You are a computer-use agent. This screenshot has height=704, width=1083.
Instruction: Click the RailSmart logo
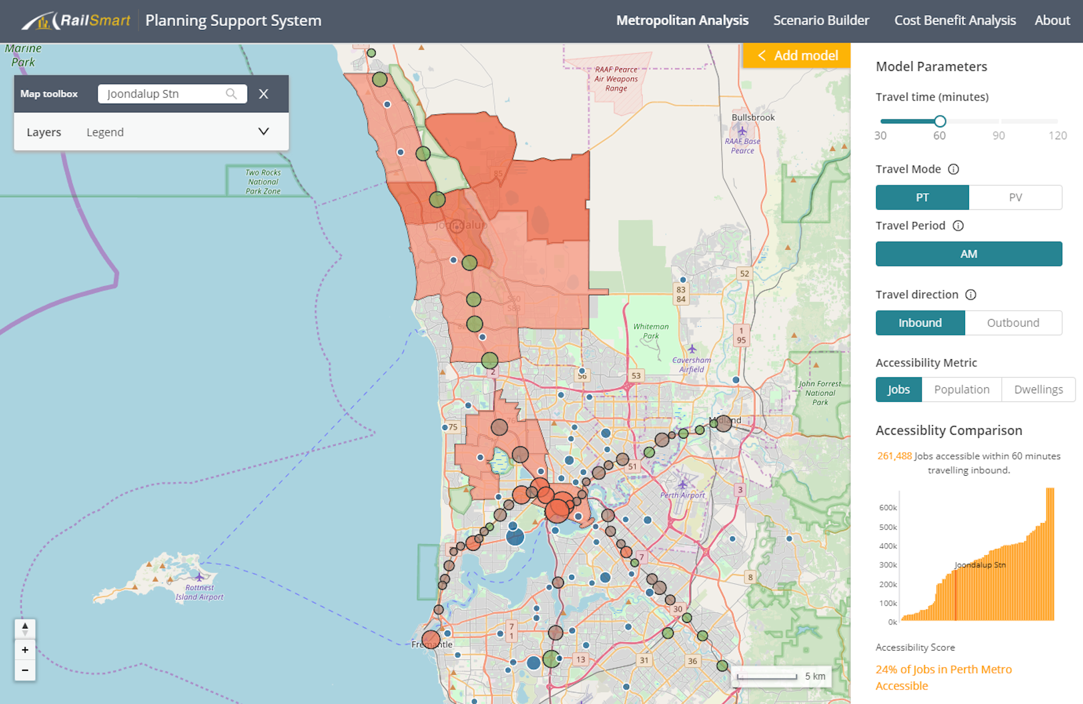click(77, 21)
